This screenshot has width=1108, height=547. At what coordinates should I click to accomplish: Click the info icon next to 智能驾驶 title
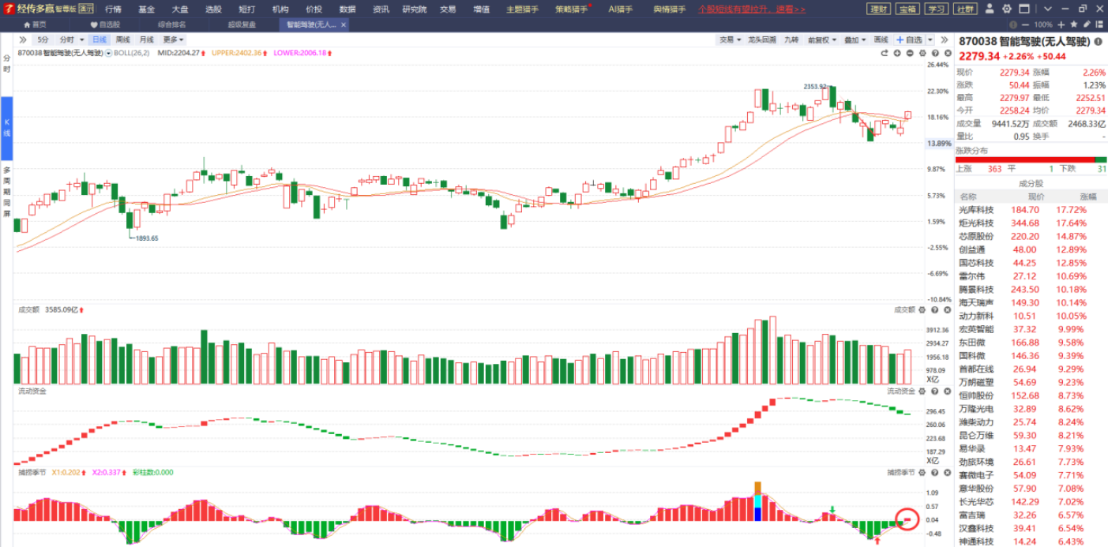click(x=1099, y=41)
